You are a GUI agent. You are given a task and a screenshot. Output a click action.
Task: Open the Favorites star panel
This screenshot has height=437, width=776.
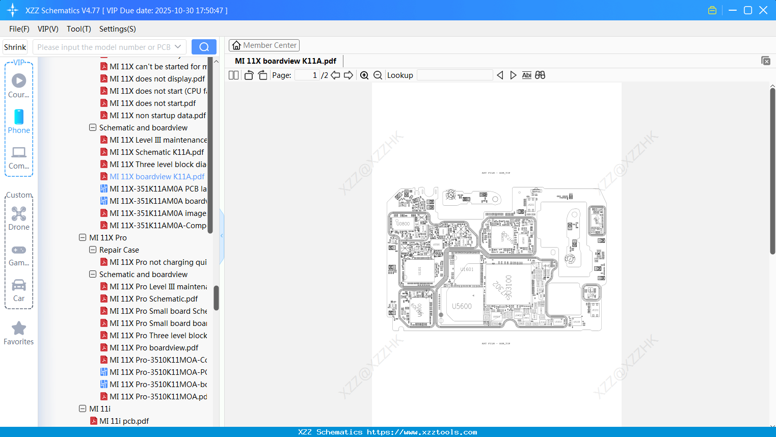[x=18, y=332]
